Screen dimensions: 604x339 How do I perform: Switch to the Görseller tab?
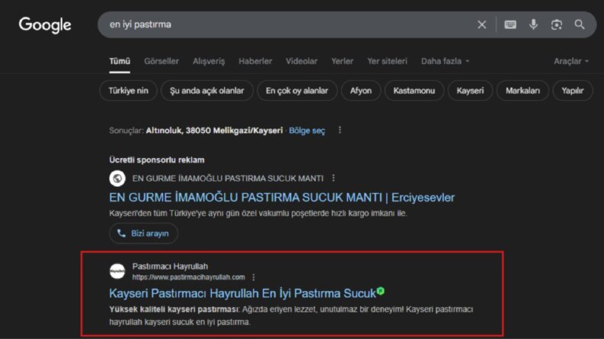(161, 61)
